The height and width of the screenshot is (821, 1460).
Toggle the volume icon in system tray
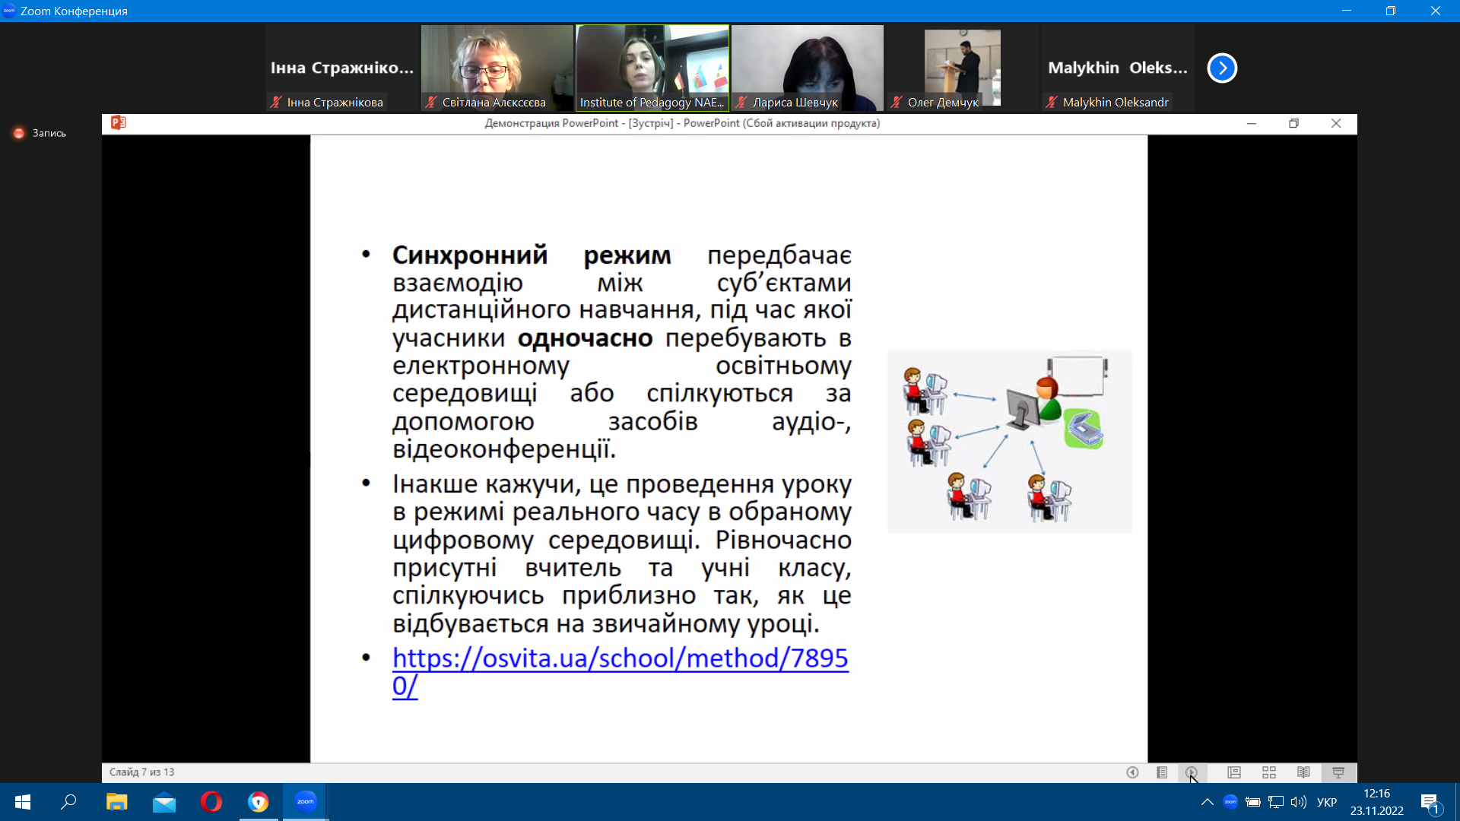point(1298,802)
